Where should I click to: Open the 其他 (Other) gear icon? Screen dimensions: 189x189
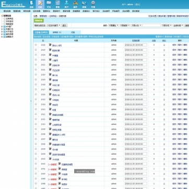coord(93,4)
